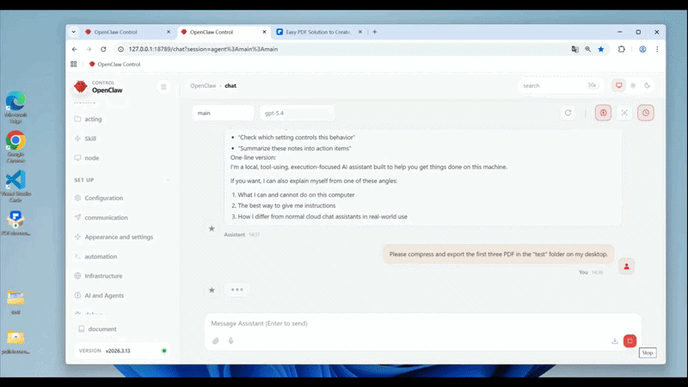The image size is (688, 387).
Task: Click the user message about PDFs
Action: (x=499, y=254)
